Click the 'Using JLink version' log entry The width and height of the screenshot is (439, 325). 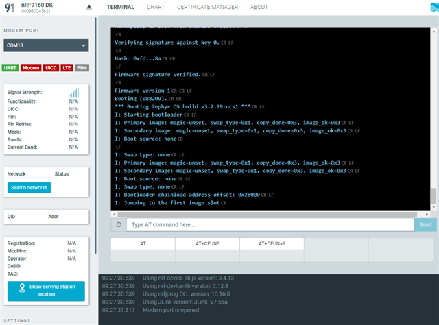coord(185,302)
